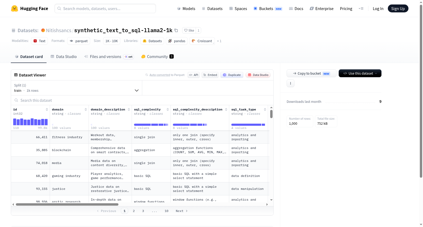The height and width of the screenshot is (227, 423).
Task: Focus the Search this dataset field
Action: (x=142, y=100)
